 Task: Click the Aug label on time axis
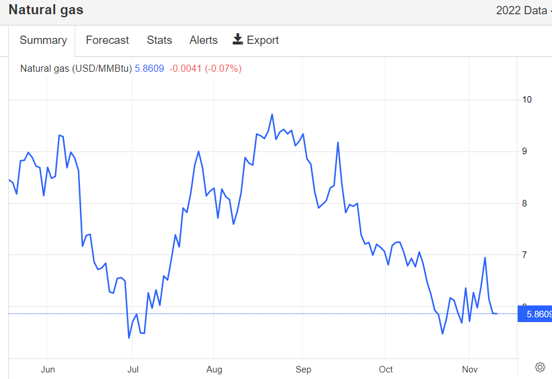(214, 370)
